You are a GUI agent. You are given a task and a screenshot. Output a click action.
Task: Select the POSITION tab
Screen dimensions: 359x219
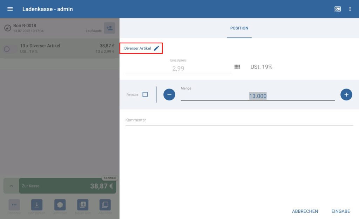tap(239, 28)
